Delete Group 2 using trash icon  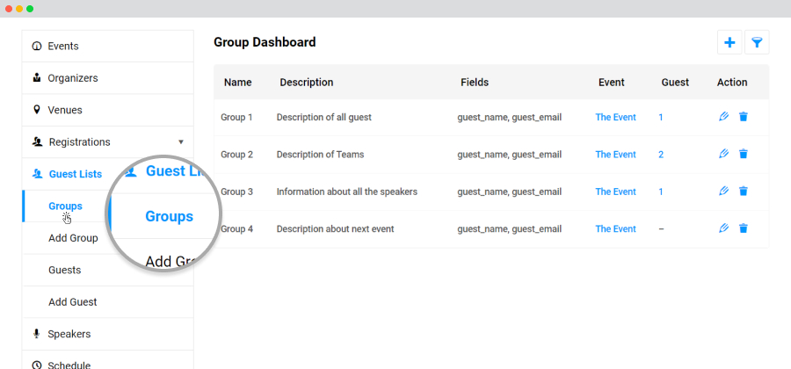743,155
